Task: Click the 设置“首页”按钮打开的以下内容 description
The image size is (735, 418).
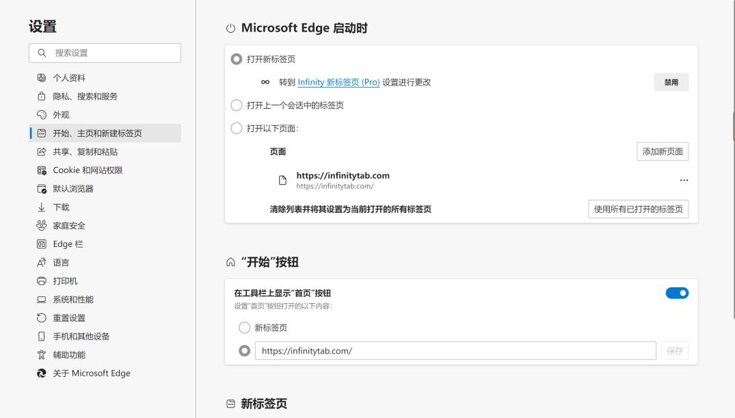Action: [x=283, y=306]
